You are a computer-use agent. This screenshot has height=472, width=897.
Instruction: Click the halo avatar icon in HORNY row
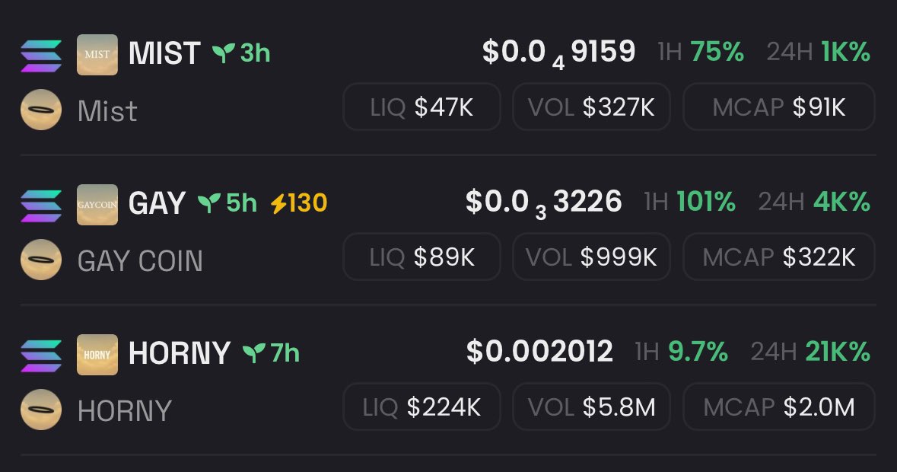(x=41, y=409)
